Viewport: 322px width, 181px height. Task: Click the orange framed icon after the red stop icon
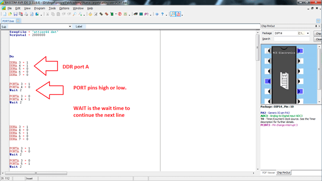click(x=125, y=14)
